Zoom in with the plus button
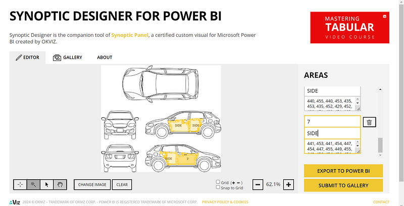404x206 pixels. tap(288, 185)
